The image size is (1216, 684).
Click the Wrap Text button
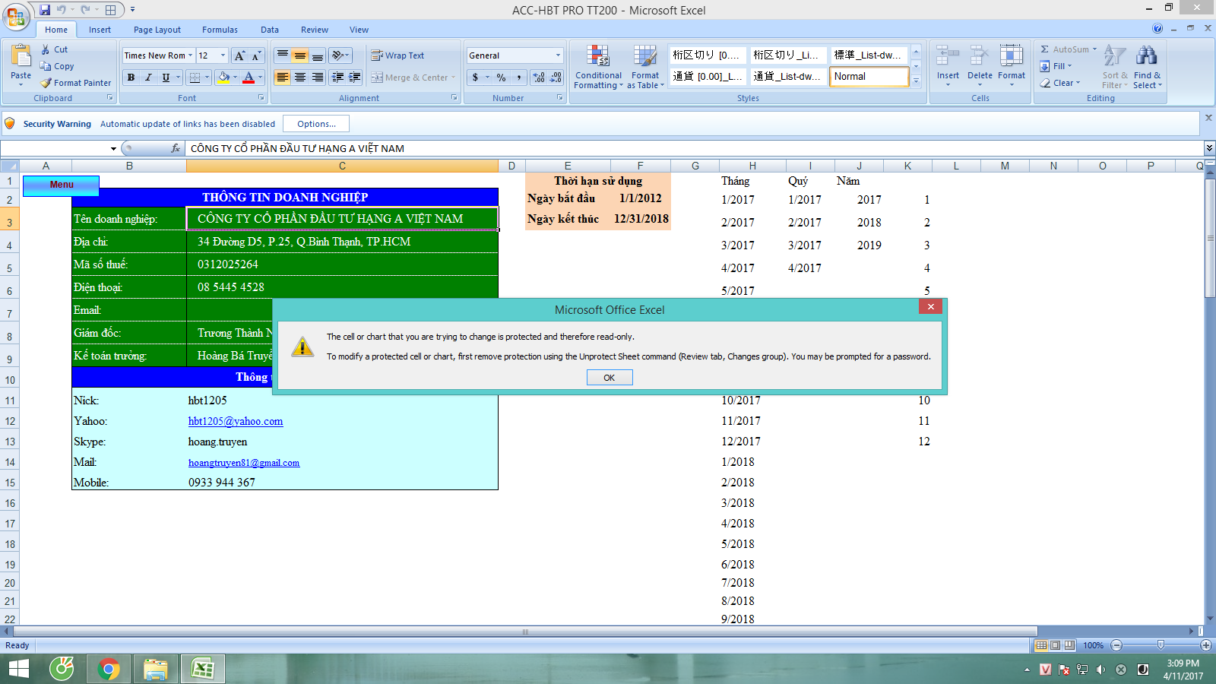[397, 55]
